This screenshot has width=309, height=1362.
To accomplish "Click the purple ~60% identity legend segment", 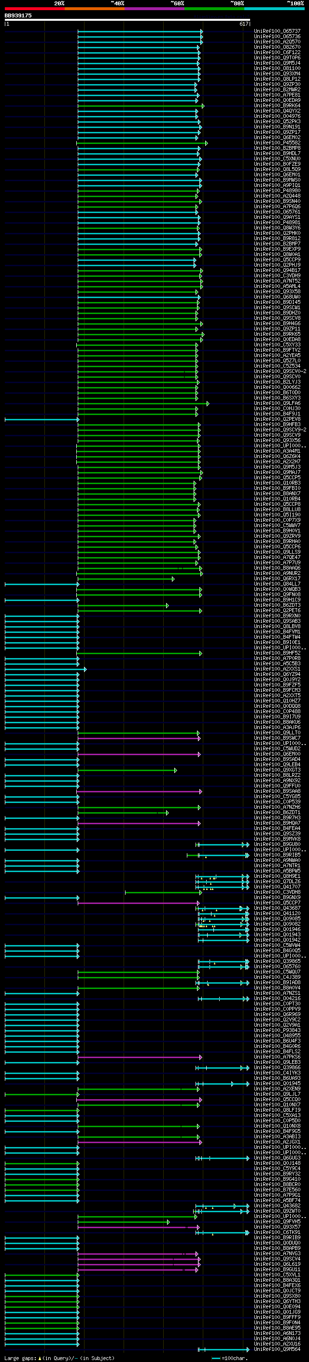I will tap(154, 9).
